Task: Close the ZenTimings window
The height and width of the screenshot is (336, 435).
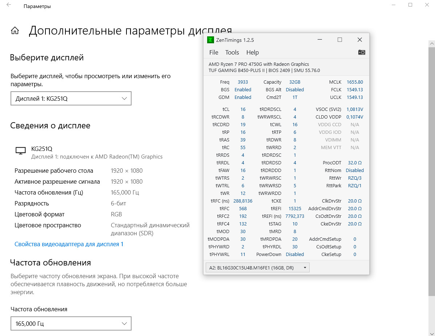Action: 359,40
